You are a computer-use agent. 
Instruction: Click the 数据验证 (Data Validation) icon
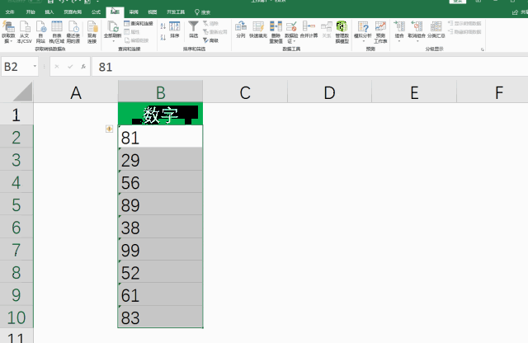coord(291,27)
